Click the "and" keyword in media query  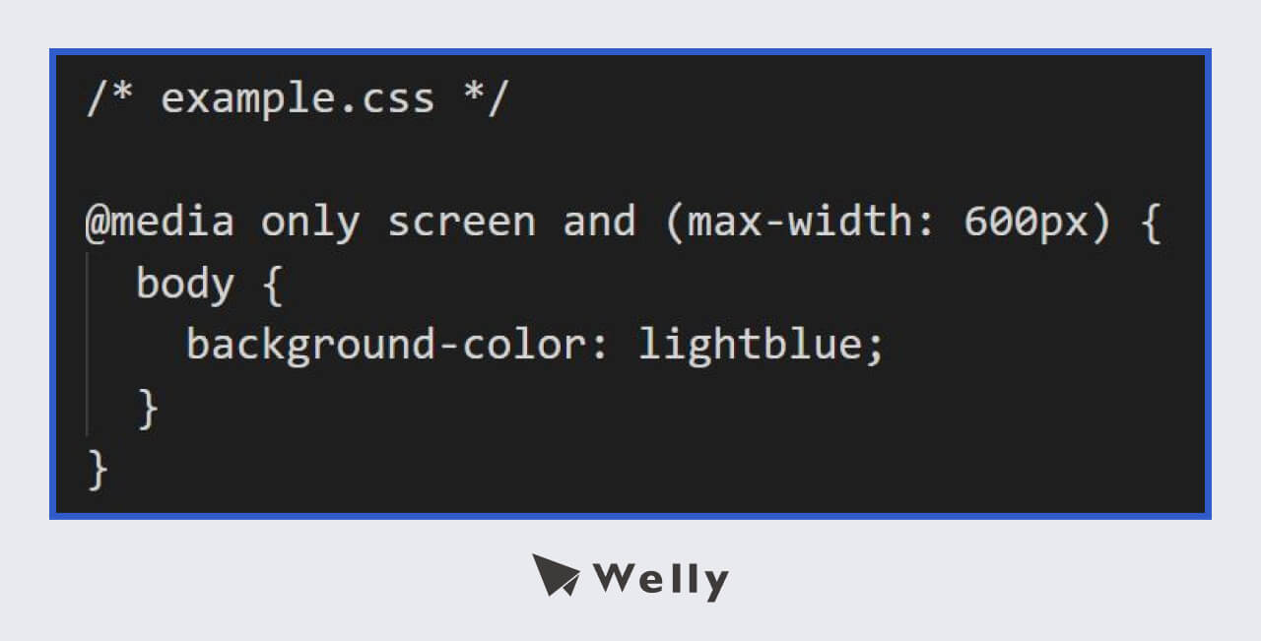pyautogui.click(x=599, y=223)
